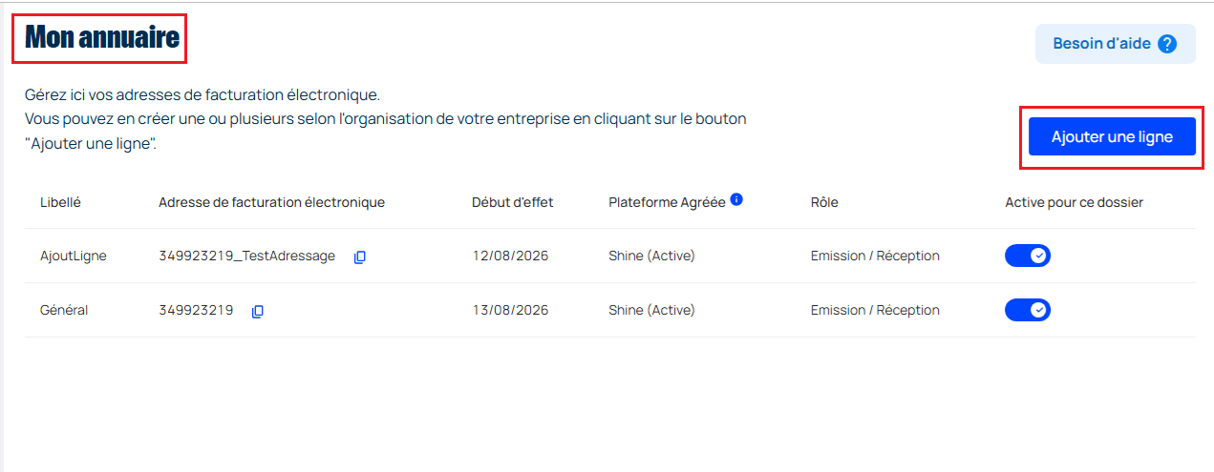Image resolution: width=1214 pixels, height=472 pixels.
Task: Select the Général row label
Action: pos(64,310)
